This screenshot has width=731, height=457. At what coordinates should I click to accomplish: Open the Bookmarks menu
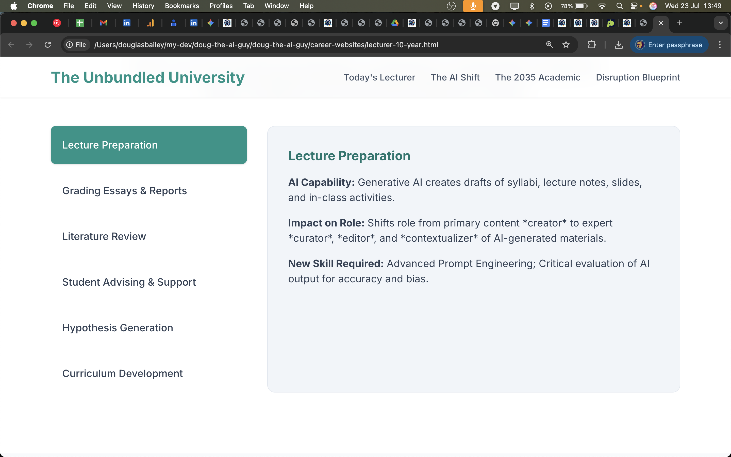(182, 6)
